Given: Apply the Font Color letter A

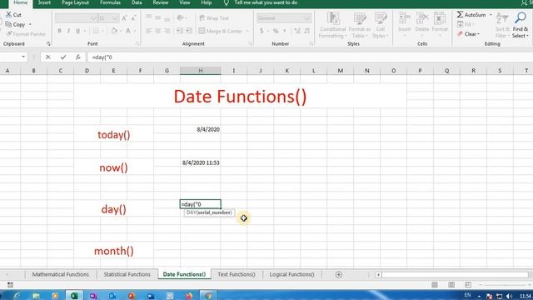Looking at the screenshot, I should coord(128,31).
